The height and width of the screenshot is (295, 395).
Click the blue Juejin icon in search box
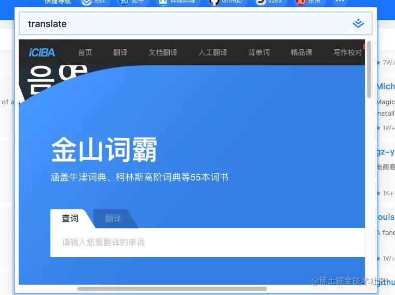(x=358, y=23)
